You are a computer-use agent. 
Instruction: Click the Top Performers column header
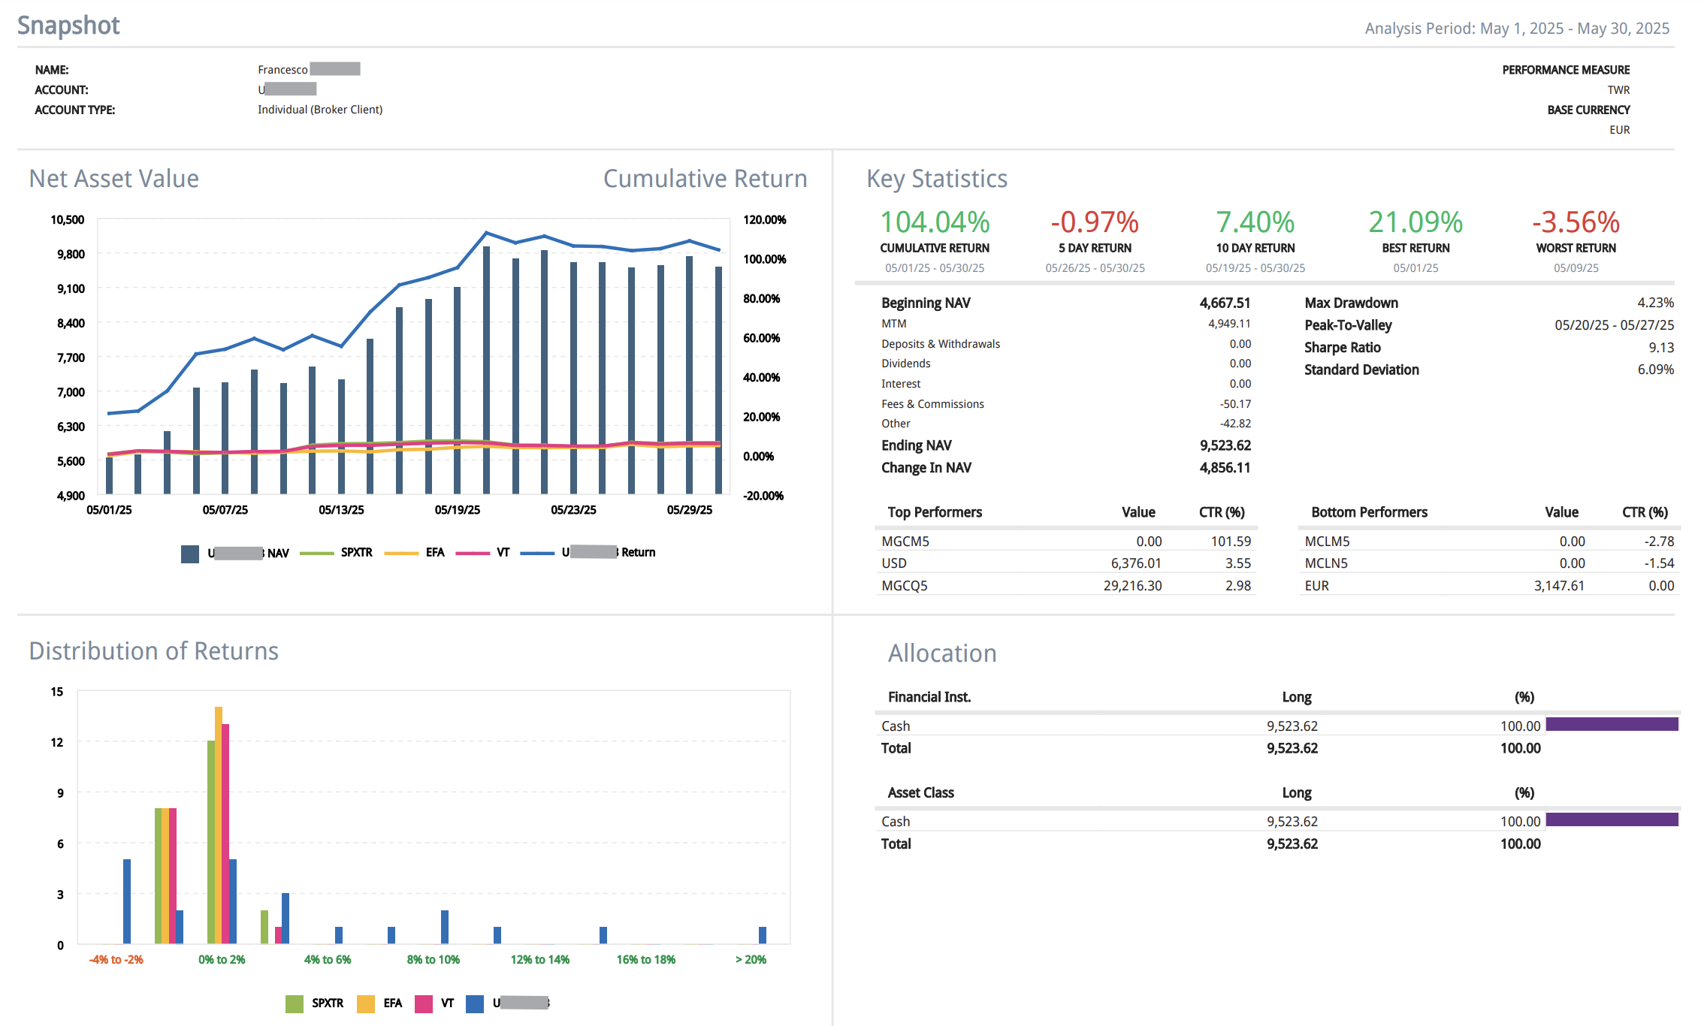click(935, 512)
